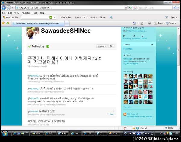Click Sign in on Windows Live toolbar

(x=174, y=17)
